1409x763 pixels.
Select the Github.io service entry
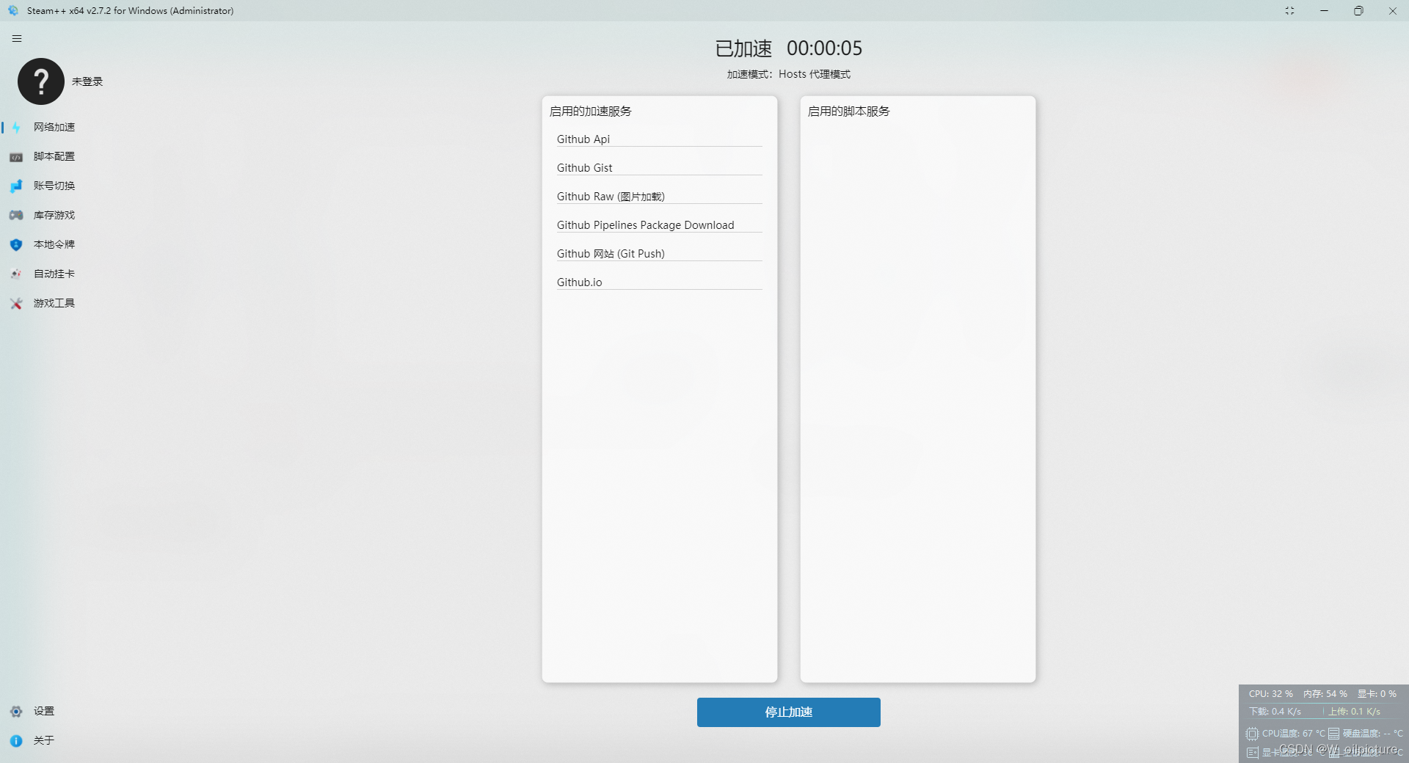(x=659, y=282)
